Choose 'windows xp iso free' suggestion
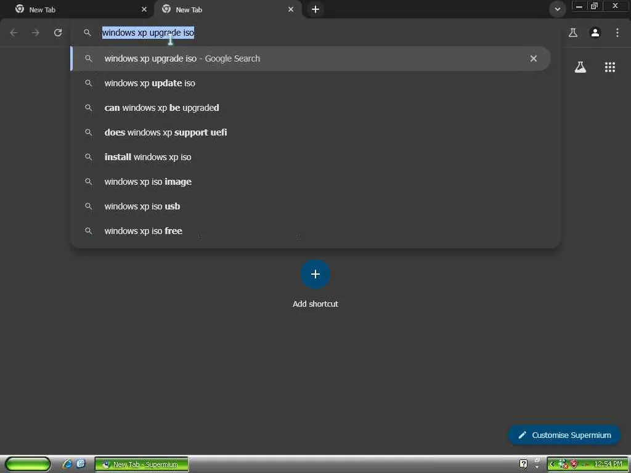The width and height of the screenshot is (631, 473). [x=311, y=231]
